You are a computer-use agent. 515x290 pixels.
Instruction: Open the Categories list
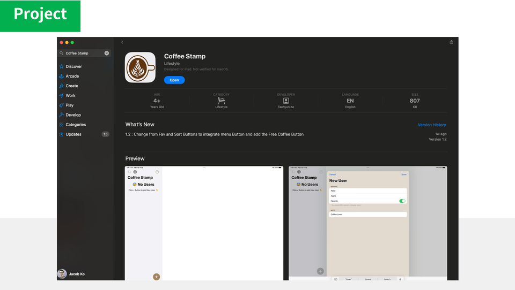point(76,125)
